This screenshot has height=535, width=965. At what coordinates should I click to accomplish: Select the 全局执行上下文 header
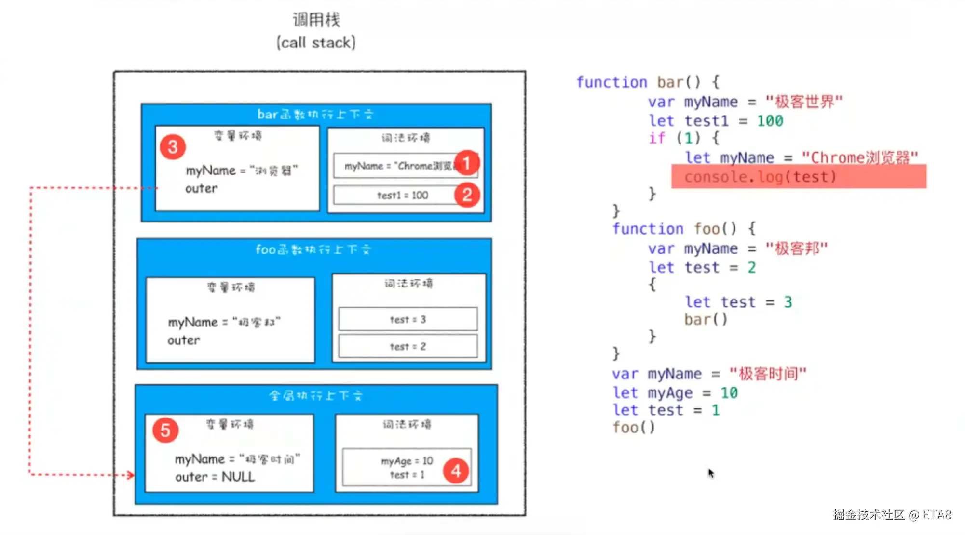pos(316,396)
